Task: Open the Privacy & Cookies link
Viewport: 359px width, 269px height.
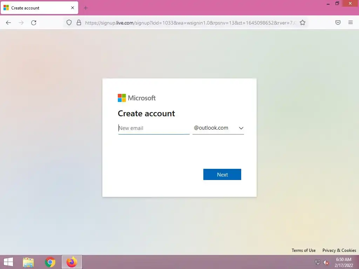Action: coord(339,250)
